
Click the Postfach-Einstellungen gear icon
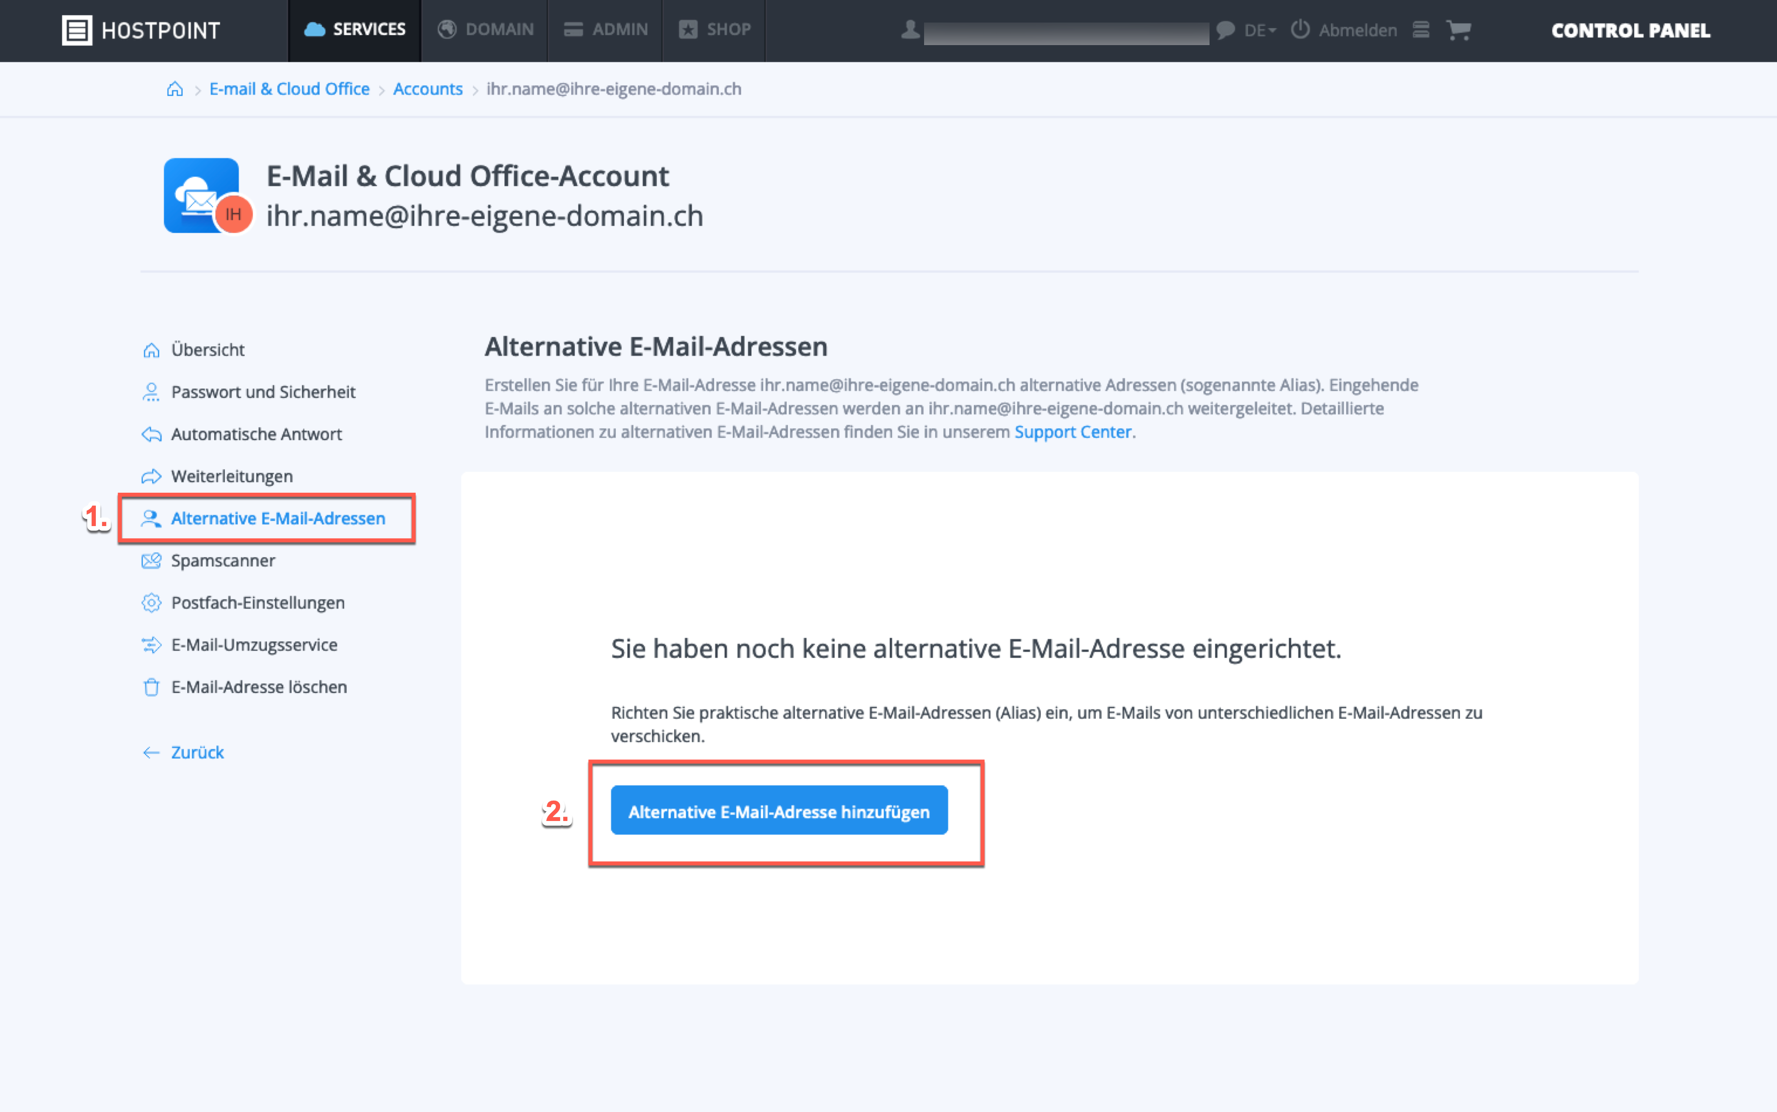click(x=151, y=603)
